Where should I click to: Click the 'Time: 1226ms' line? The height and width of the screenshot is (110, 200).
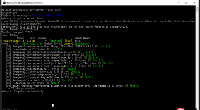[x=10, y=35]
